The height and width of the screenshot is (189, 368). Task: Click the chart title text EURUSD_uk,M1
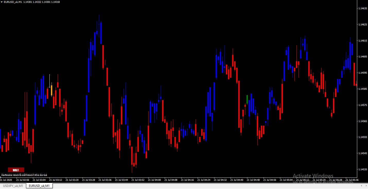[x=13, y=2]
